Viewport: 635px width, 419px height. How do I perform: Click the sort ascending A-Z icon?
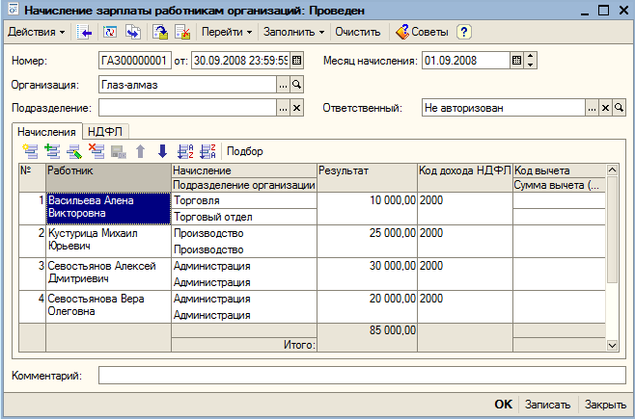point(185,151)
